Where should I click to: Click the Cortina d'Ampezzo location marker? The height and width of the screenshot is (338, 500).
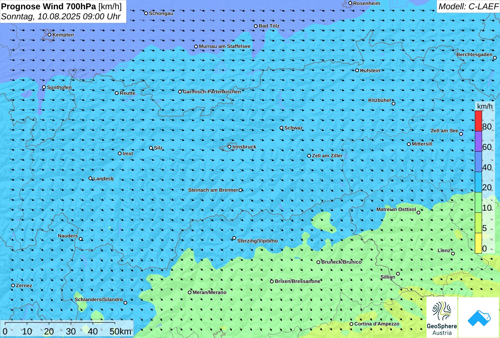[351, 324]
